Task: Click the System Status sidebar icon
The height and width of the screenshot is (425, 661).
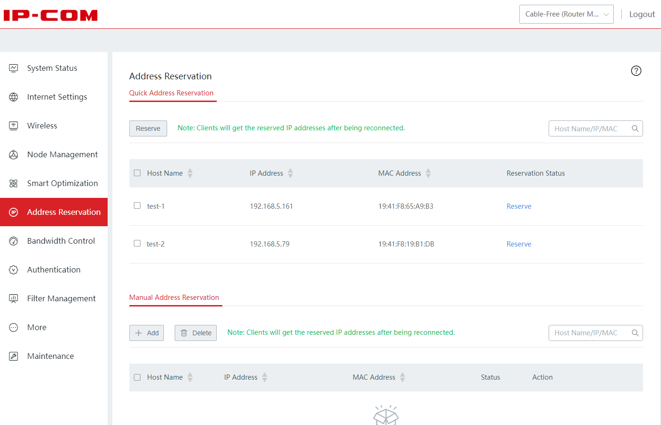Action: point(14,68)
